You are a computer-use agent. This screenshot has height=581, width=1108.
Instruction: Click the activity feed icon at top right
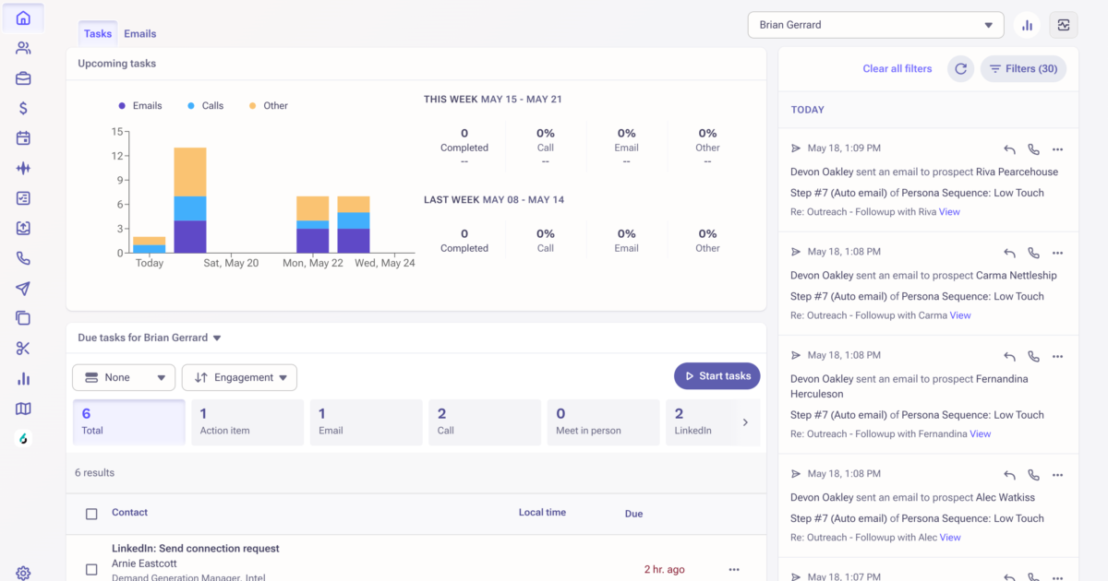(1064, 24)
